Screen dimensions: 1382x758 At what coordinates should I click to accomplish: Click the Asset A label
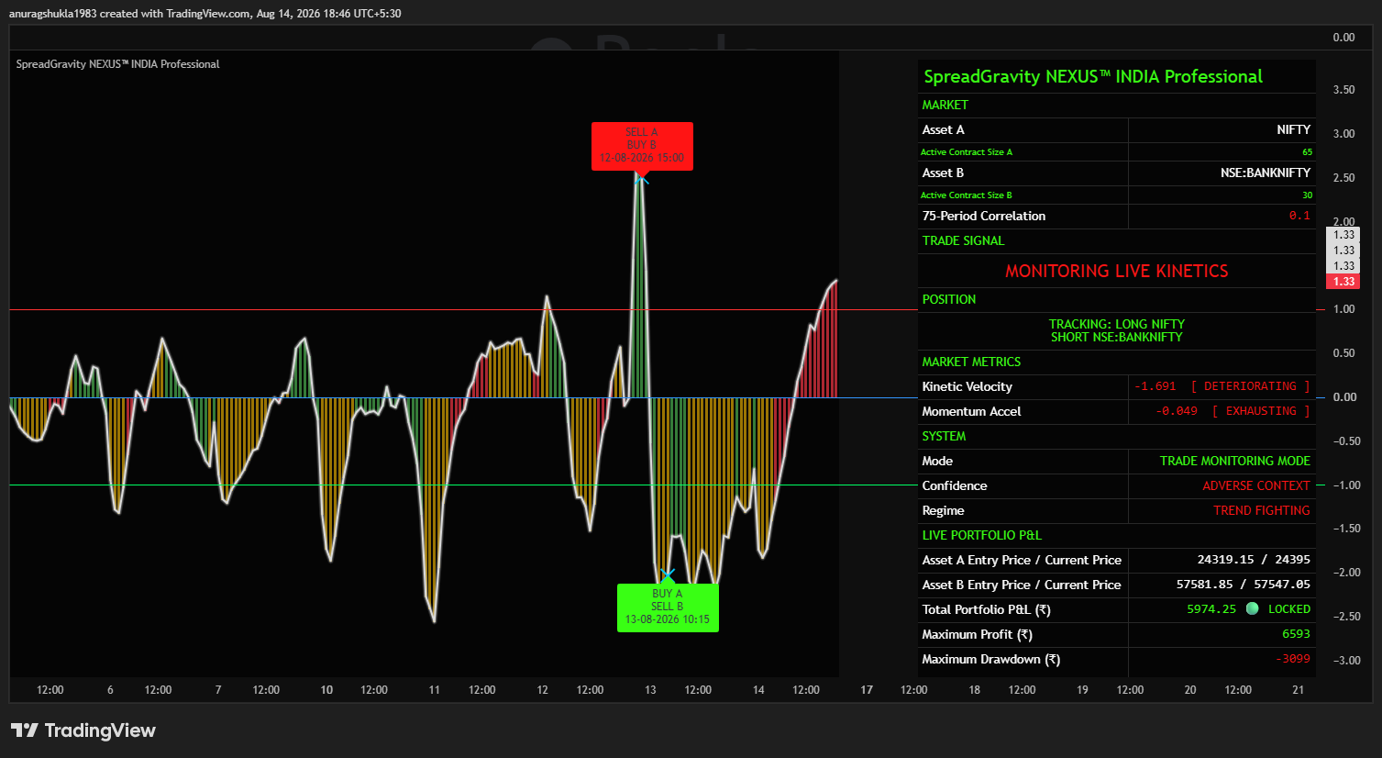click(943, 130)
